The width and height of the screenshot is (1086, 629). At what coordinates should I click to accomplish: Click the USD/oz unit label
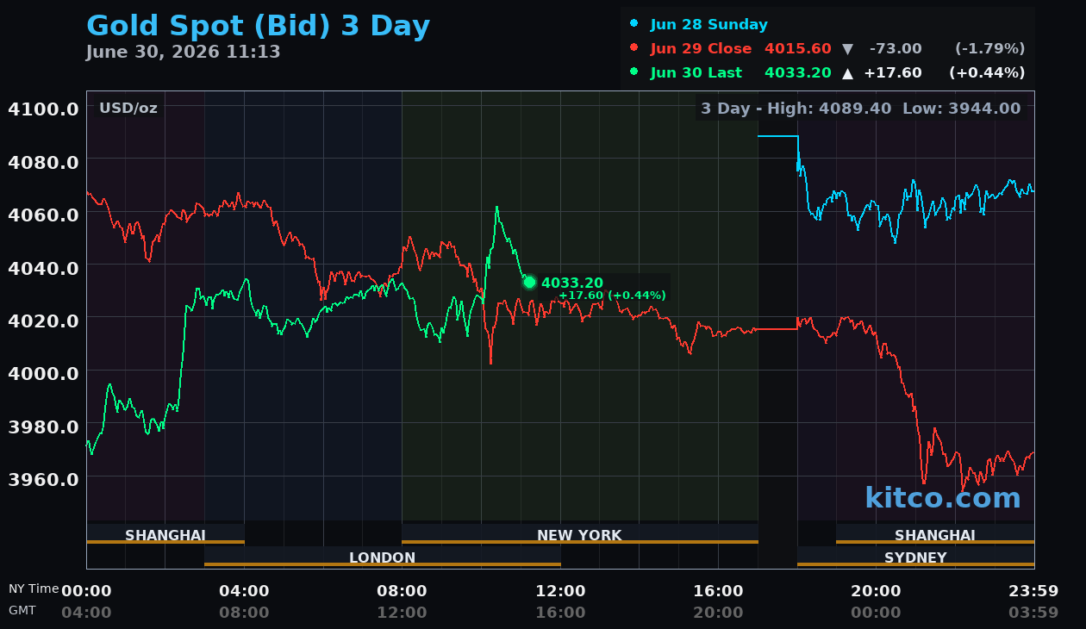pyautogui.click(x=128, y=109)
